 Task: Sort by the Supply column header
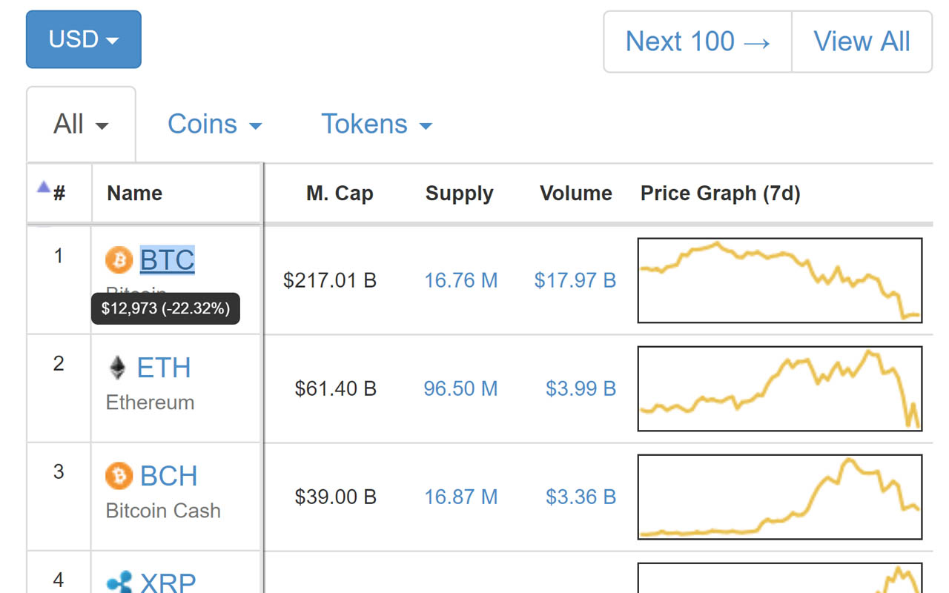click(459, 193)
